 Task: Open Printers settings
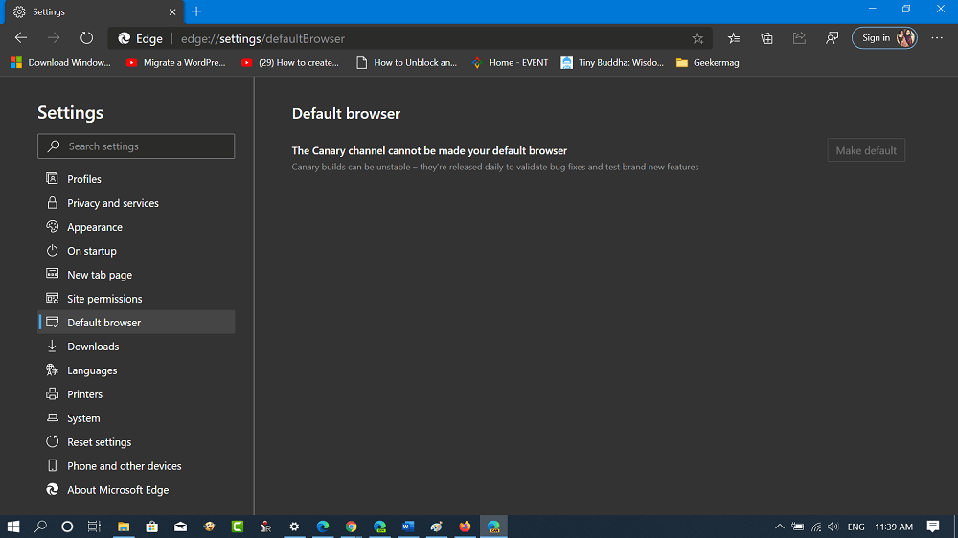click(x=136, y=393)
